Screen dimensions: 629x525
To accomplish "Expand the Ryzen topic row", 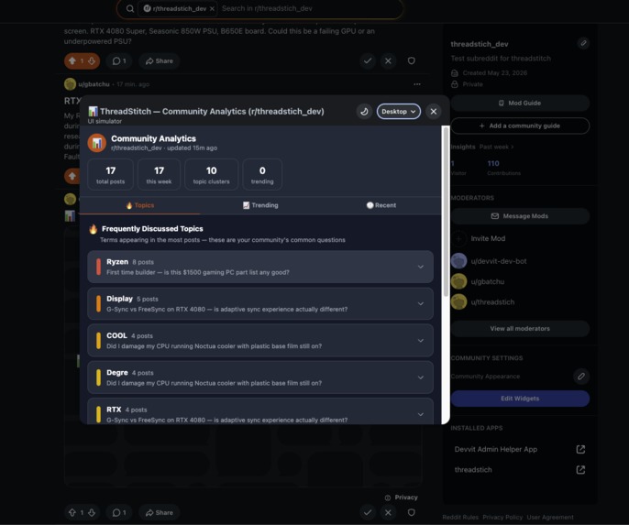I will [x=260, y=267].
